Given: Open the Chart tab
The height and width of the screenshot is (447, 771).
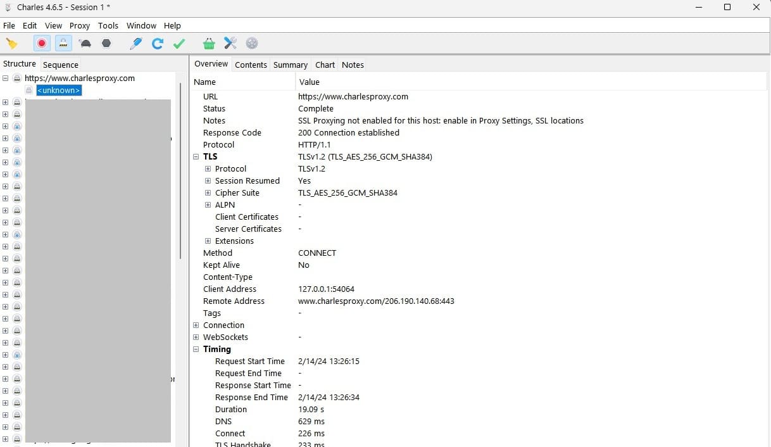Looking at the screenshot, I should pos(325,65).
